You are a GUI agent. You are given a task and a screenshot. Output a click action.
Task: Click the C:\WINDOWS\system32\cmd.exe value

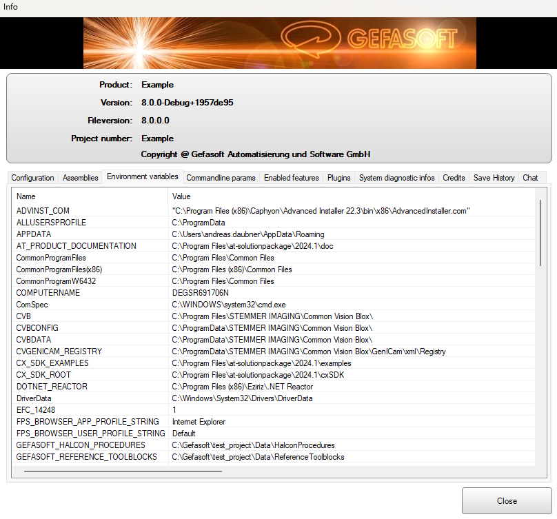229,305
